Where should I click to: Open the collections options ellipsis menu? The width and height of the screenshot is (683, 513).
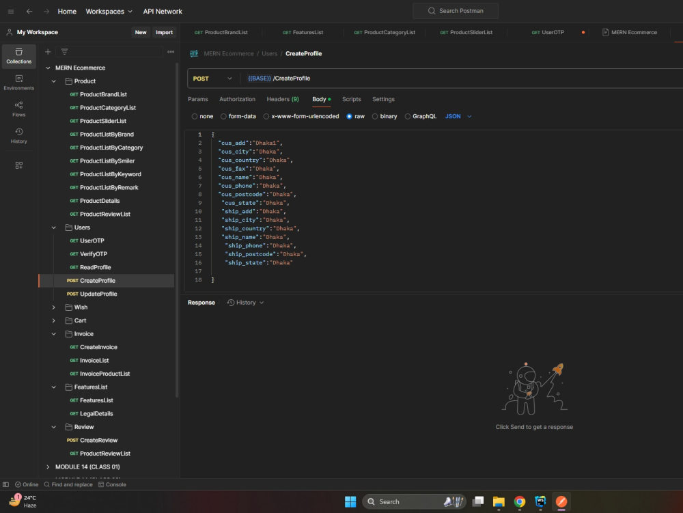[171, 52]
